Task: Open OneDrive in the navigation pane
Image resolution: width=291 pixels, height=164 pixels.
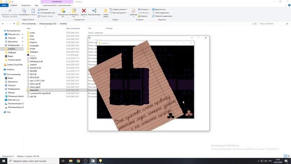Action: point(10,70)
